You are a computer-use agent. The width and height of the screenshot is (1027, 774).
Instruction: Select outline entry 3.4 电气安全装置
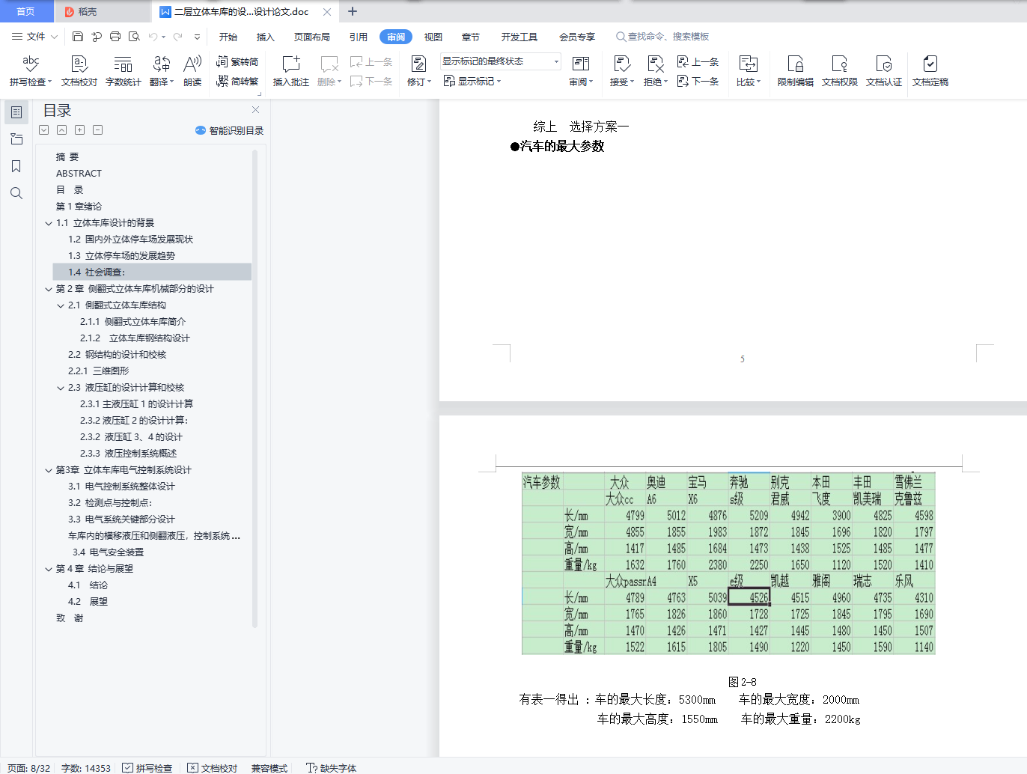108,552
